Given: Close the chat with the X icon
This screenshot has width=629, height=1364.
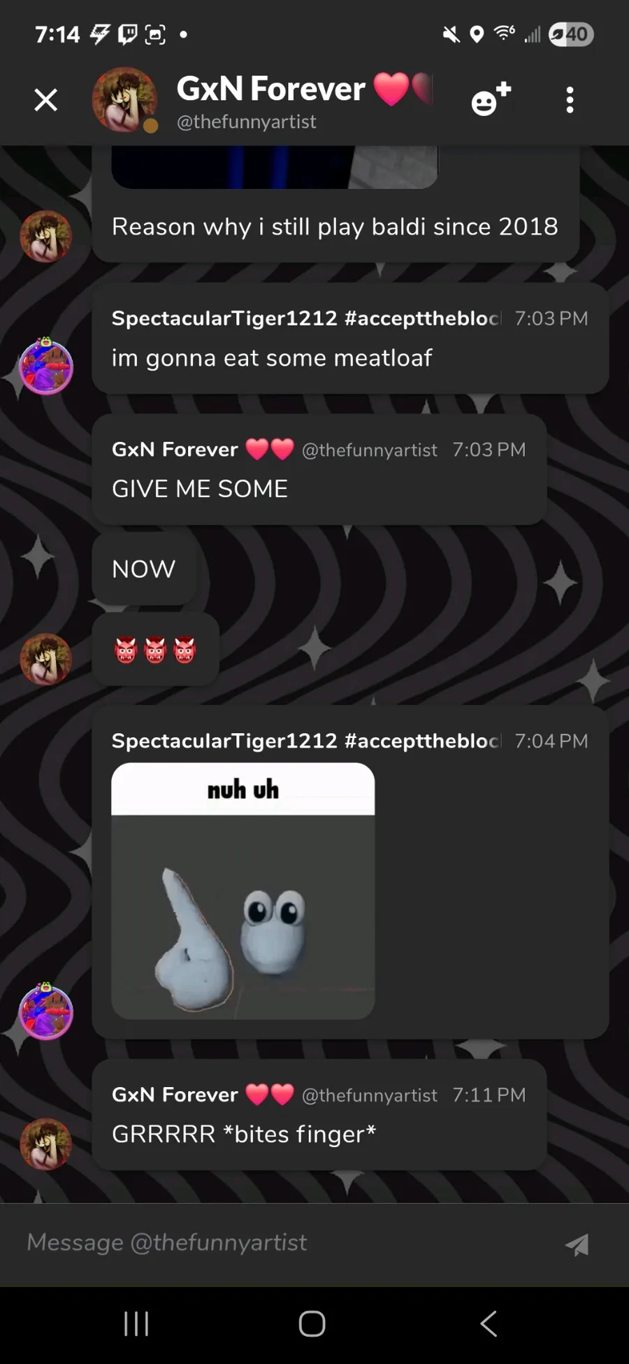Looking at the screenshot, I should coord(46,100).
